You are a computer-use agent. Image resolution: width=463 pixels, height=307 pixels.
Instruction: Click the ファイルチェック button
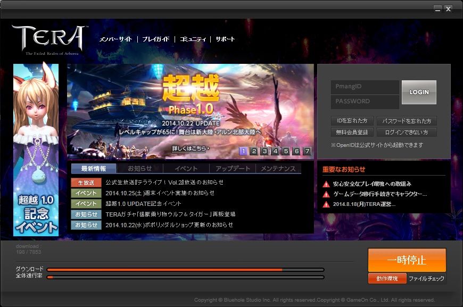426,278
